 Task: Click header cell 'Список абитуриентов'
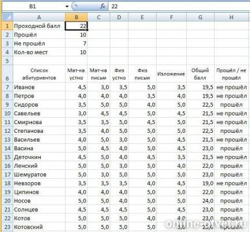39,74
